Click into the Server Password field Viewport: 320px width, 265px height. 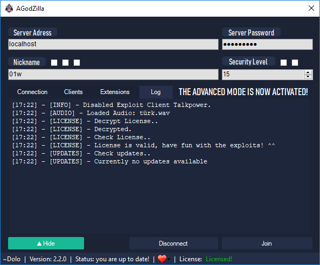[x=267, y=44]
